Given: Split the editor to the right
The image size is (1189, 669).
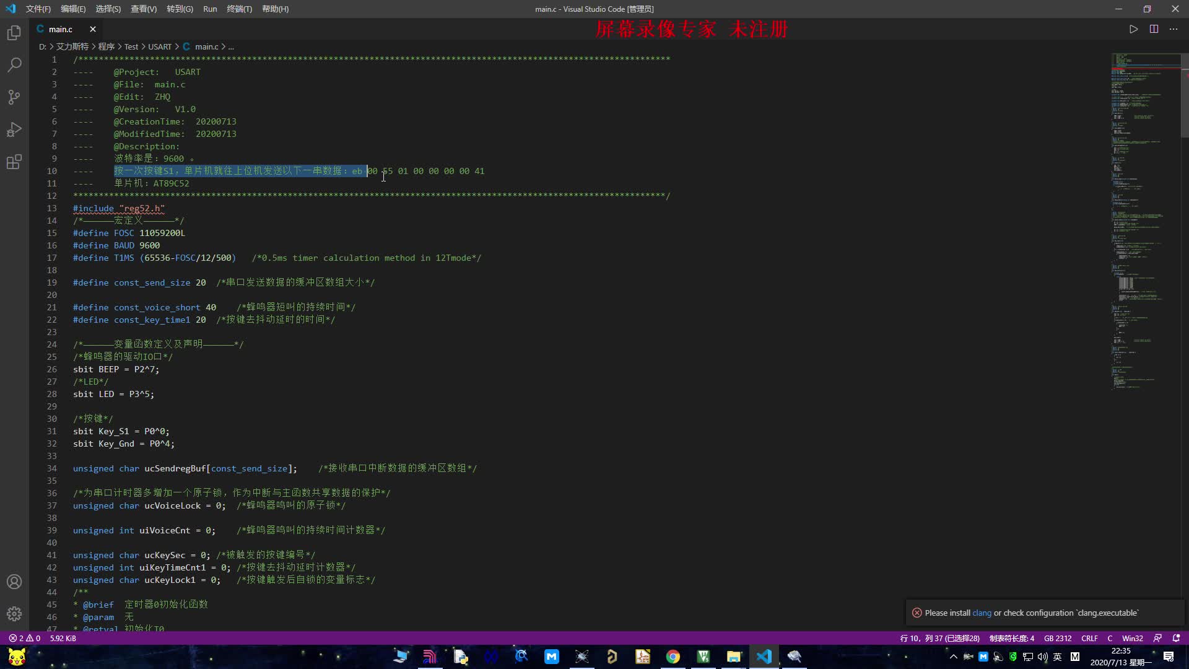Looking at the screenshot, I should (x=1154, y=29).
